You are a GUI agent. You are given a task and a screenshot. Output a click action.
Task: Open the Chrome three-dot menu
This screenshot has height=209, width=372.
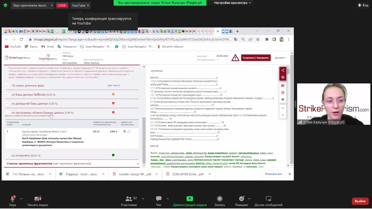pyautogui.click(x=289, y=39)
